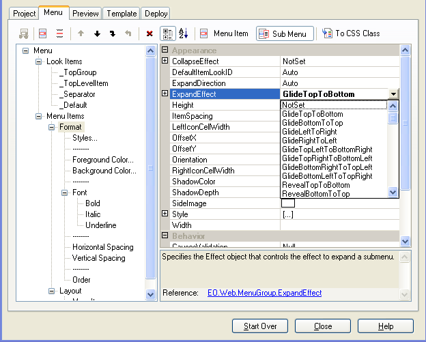This screenshot has height=342, width=426.
Task: Click the Sub Menu toolbar button
Action: coord(285,33)
